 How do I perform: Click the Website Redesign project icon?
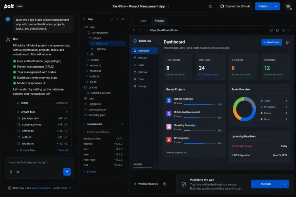(x=169, y=101)
